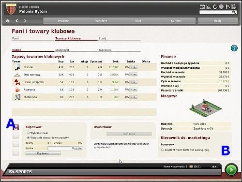Click the Koszulki profit value 11.200 €

pos(114,67)
